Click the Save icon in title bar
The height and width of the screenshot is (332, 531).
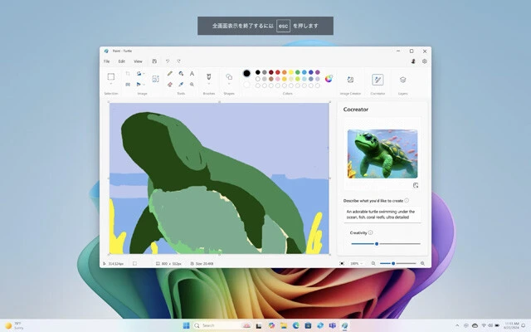pos(156,61)
